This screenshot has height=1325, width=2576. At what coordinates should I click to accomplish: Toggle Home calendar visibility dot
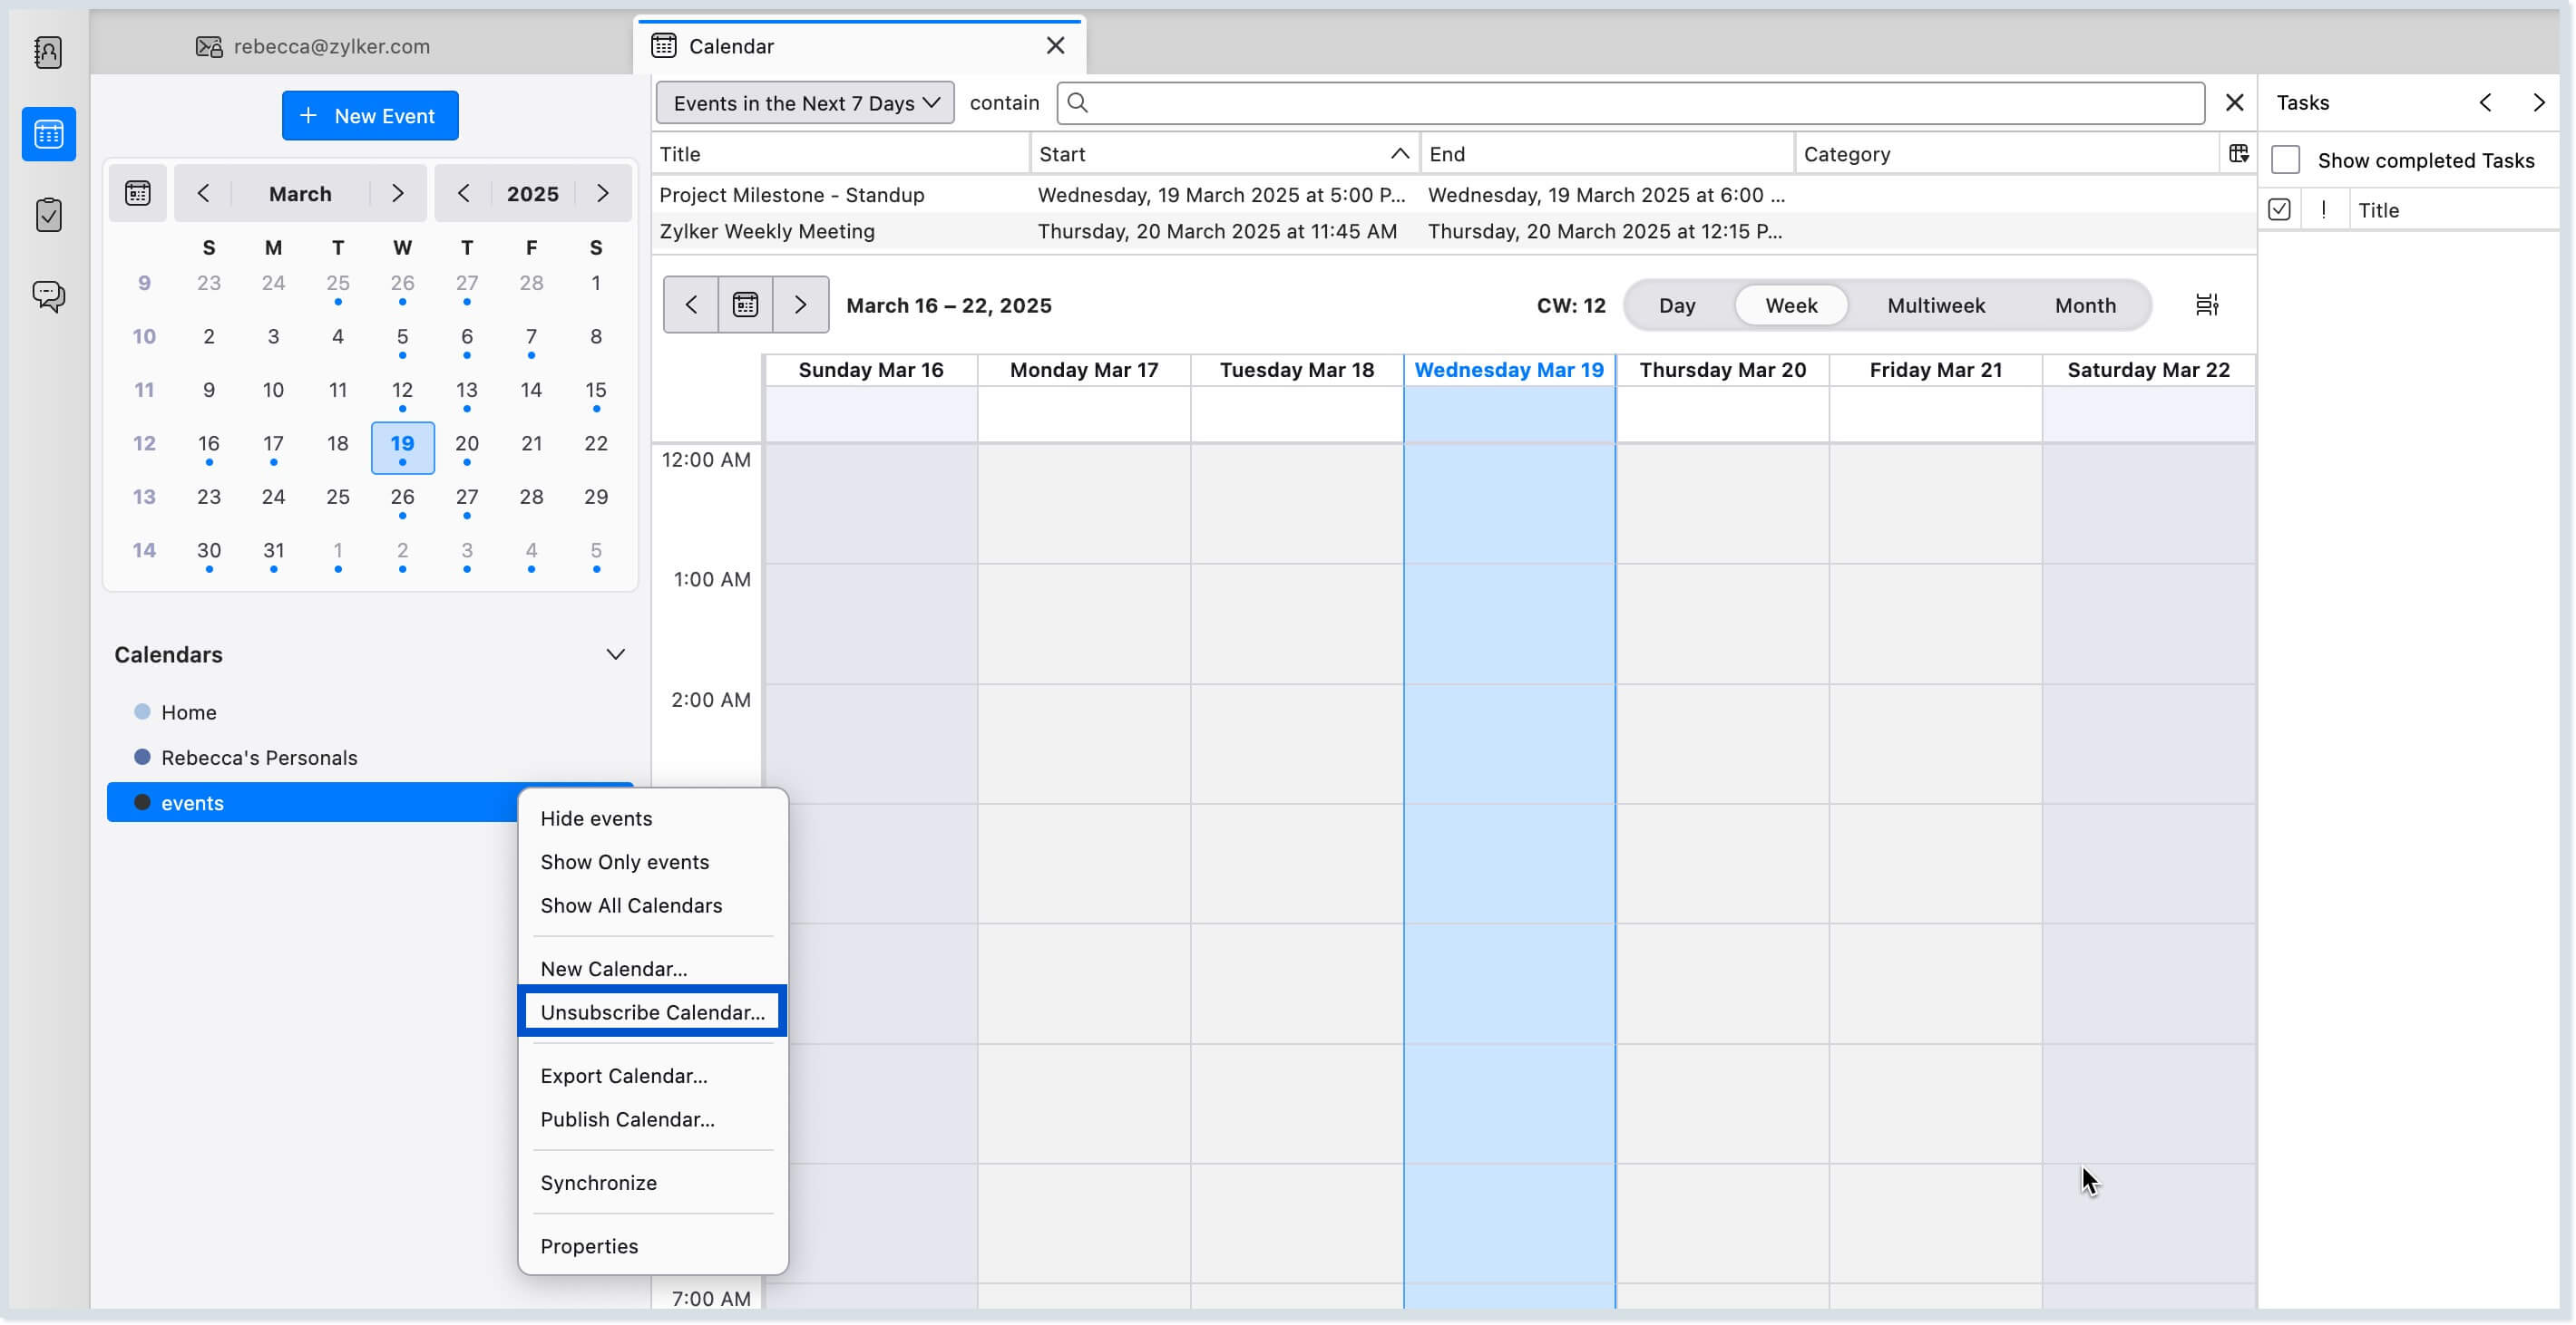(142, 711)
